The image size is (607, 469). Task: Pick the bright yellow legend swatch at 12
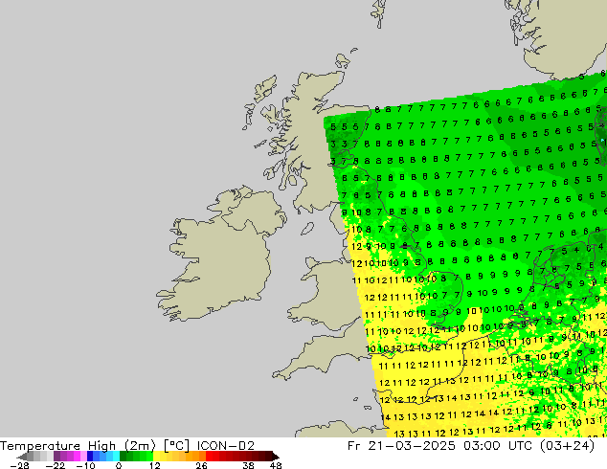pyautogui.click(x=156, y=457)
